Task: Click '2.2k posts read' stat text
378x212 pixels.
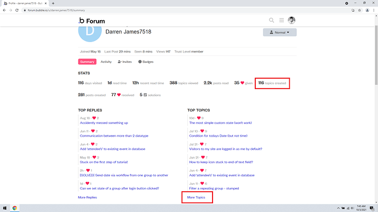Action: click(216, 83)
